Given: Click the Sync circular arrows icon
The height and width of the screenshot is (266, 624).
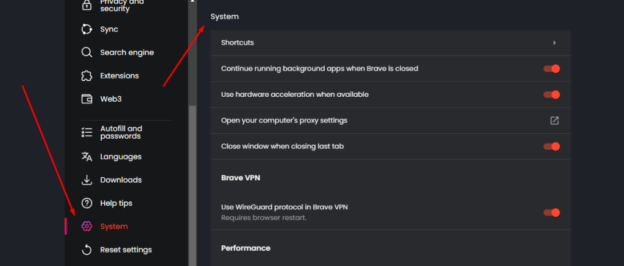Looking at the screenshot, I should 87,29.
